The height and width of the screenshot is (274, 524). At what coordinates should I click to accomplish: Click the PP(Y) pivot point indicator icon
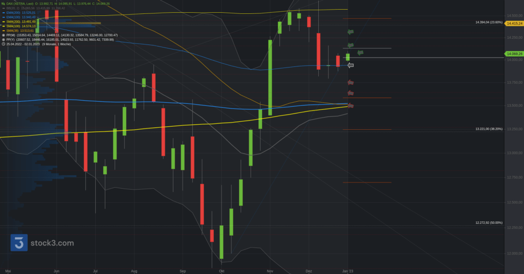coord(3,39)
